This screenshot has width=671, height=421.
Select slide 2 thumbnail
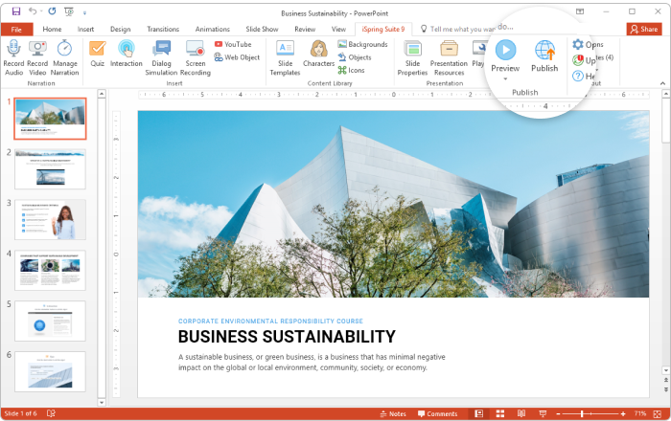[50, 169]
